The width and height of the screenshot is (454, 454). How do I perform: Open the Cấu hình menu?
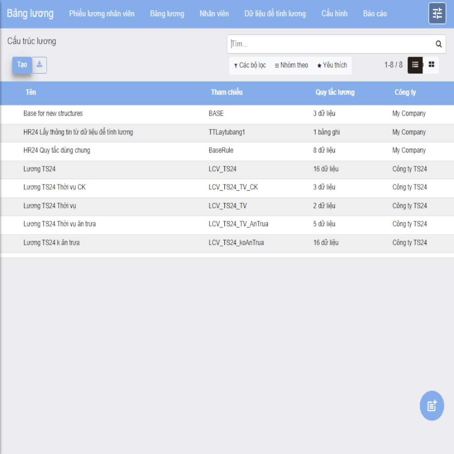tap(334, 14)
